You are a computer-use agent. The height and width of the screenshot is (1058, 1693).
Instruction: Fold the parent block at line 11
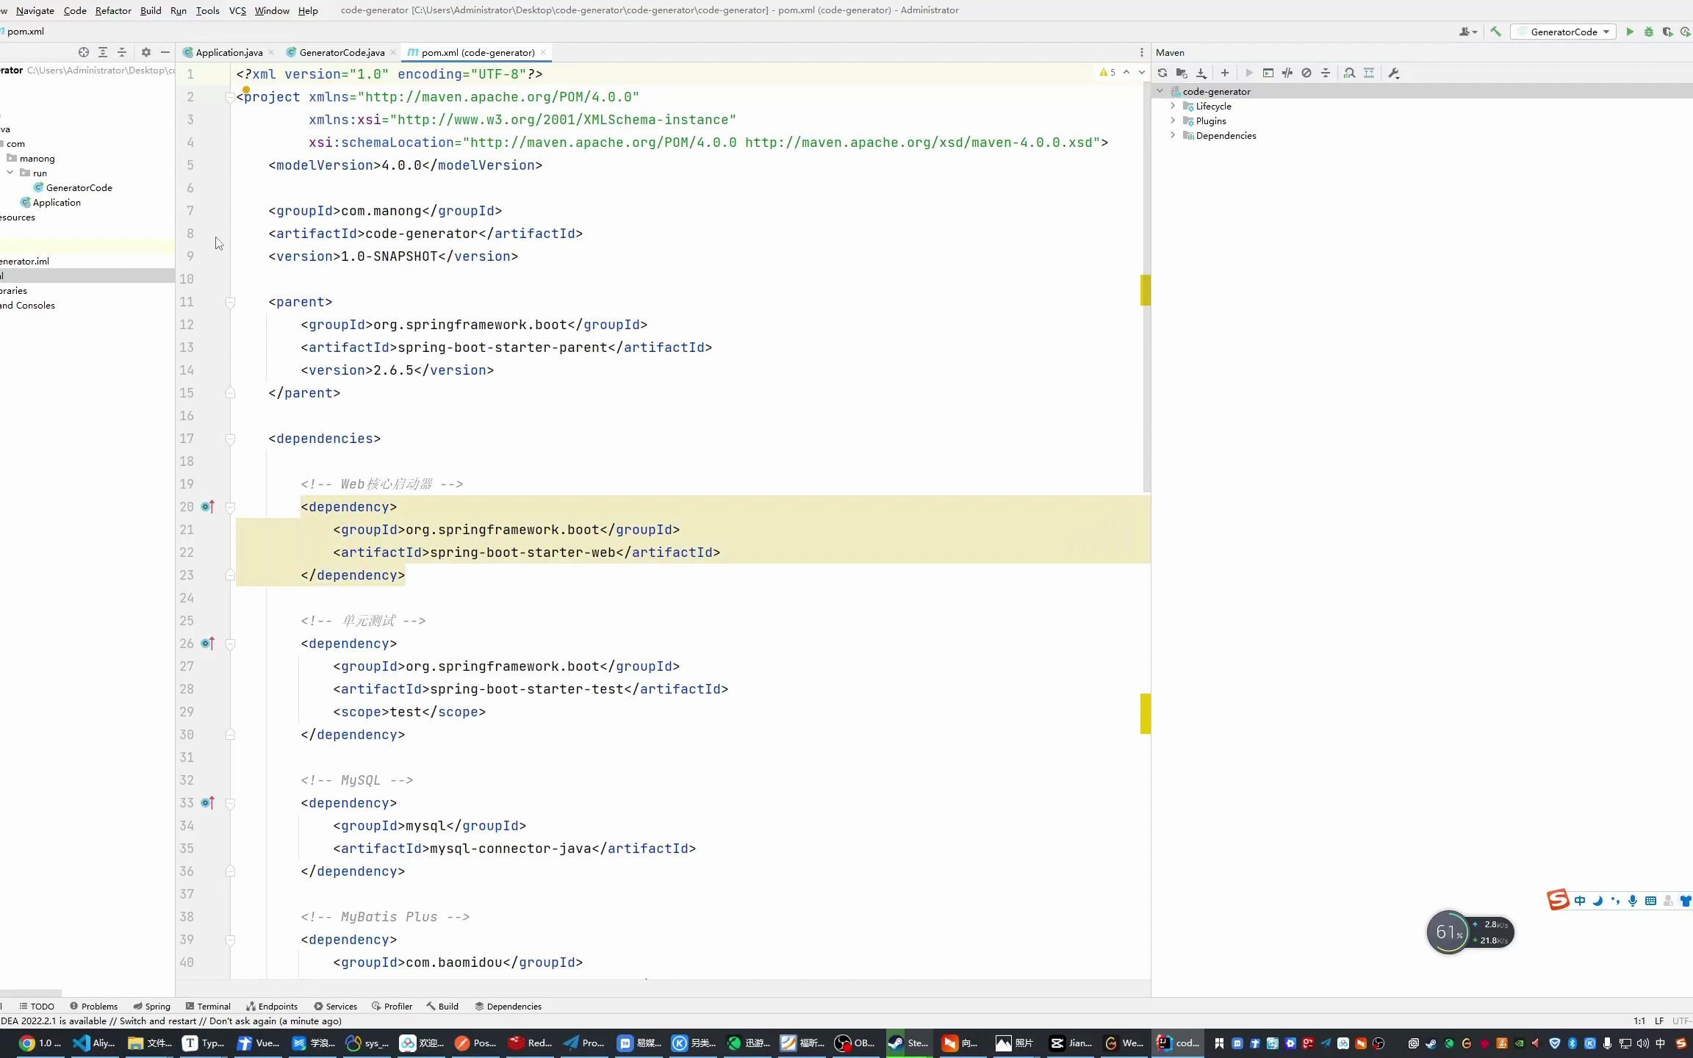pyautogui.click(x=230, y=302)
